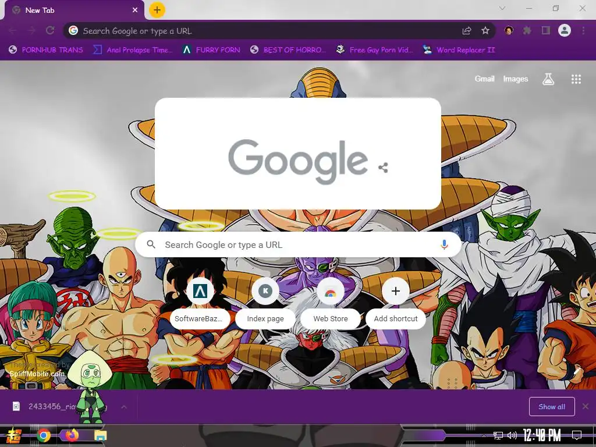Click the back navigation arrow
The image size is (596, 447).
[x=13, y=30]
